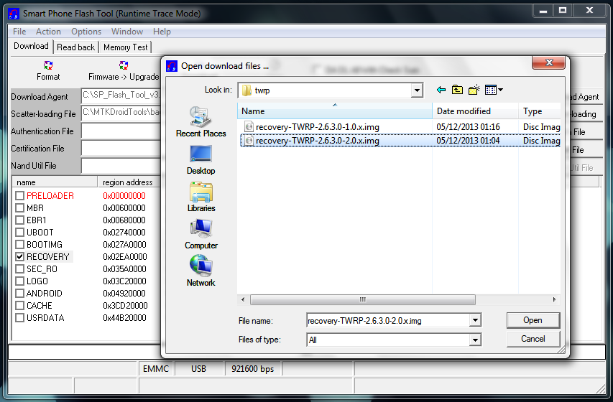This screenshot has height=402, width=613.
Task: Enable the MBR checkbox
Action: tap(19, 208)
